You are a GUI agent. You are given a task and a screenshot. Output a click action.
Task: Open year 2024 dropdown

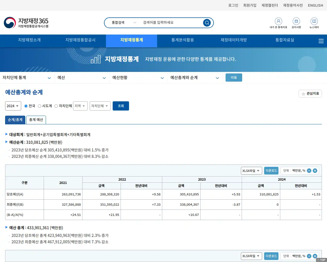point(13,106)
